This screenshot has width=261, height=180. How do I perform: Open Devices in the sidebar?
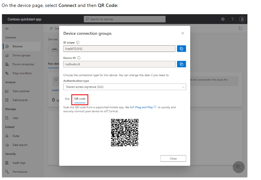point(22,46)
